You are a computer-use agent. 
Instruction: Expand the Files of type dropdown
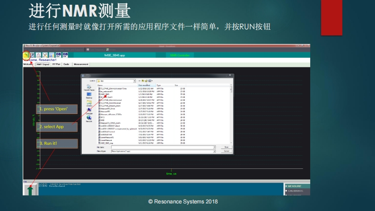click(x=214, y=151)
